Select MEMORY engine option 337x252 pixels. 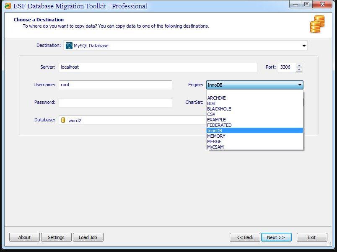tap(255, 136)
